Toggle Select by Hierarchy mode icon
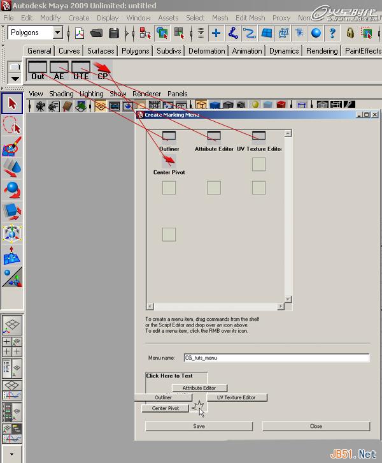The image size is (382, 463). point(145,33)
